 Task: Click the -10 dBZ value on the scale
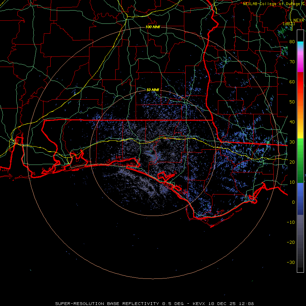click(291, 222)
